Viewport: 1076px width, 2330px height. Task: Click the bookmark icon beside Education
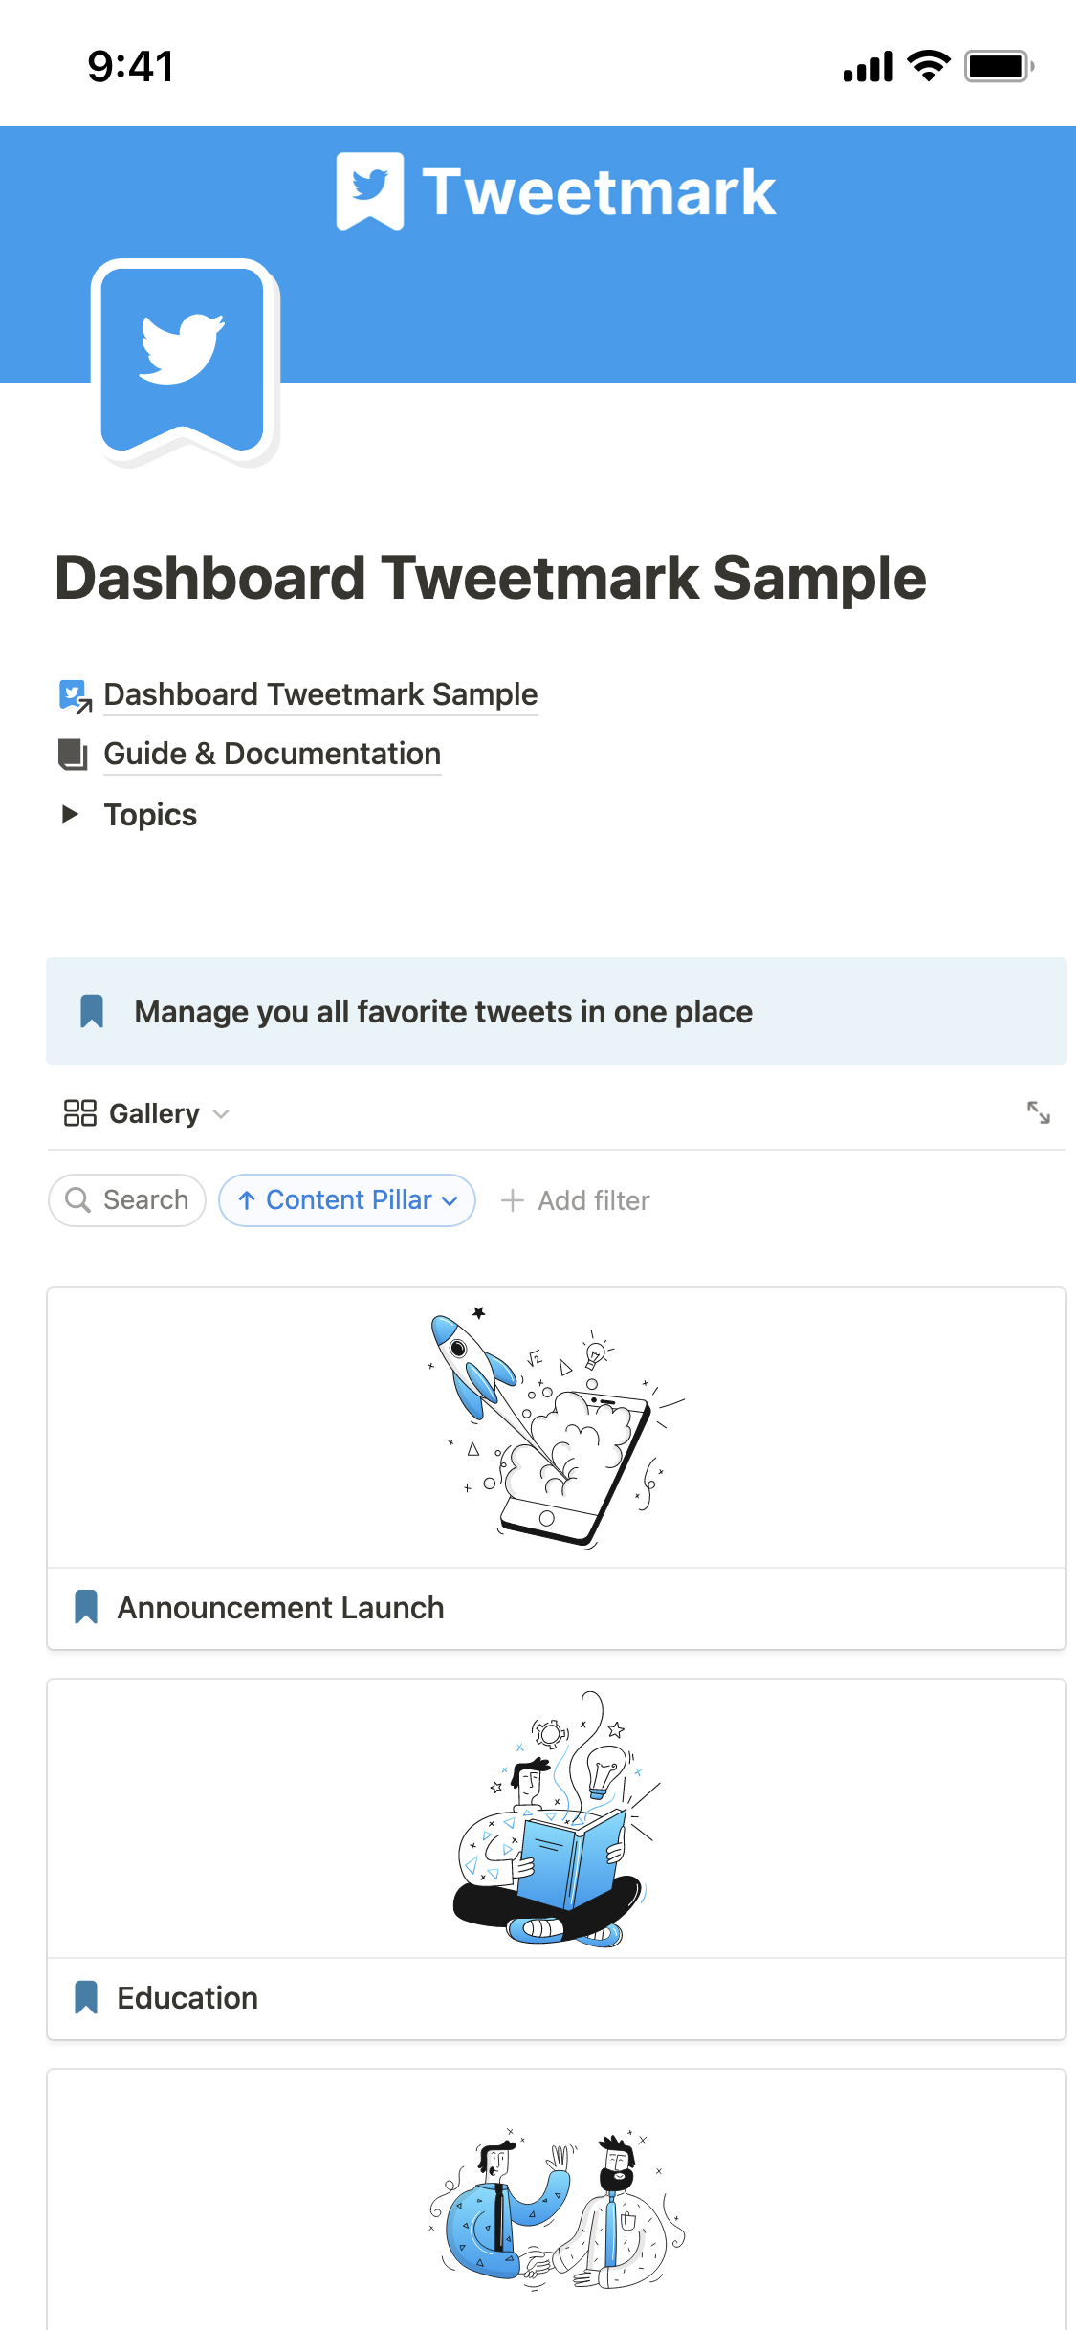(86, 1996)
